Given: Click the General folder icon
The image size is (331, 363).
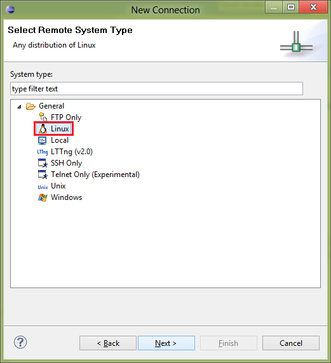Looking at the screenshot, I should pyautogui.click(x=30, y=106).
